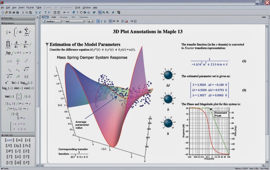Insert the ohm unit symbol
Image resolution: width=270 pixels, height=170 pixels.
pos(18,162)
